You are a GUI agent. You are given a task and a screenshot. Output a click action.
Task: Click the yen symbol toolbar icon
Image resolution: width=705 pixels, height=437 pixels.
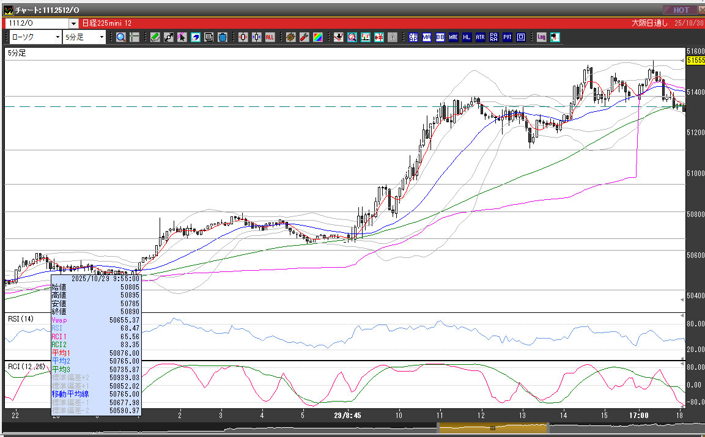tap(378, 37)
